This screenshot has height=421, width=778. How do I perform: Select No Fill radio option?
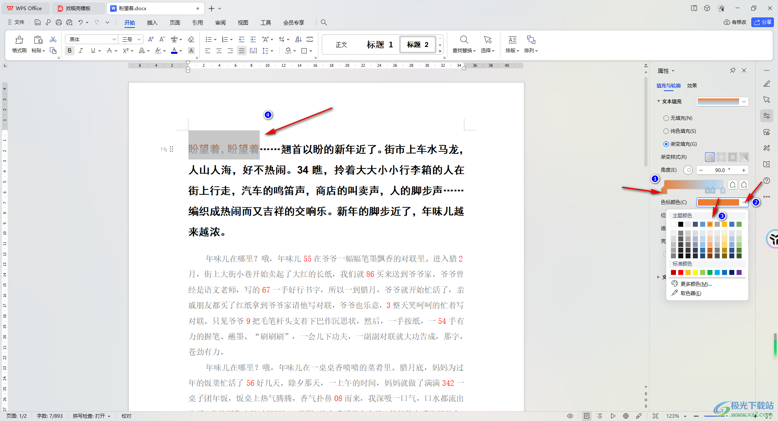pyautogui.click(x=666, y=118)
